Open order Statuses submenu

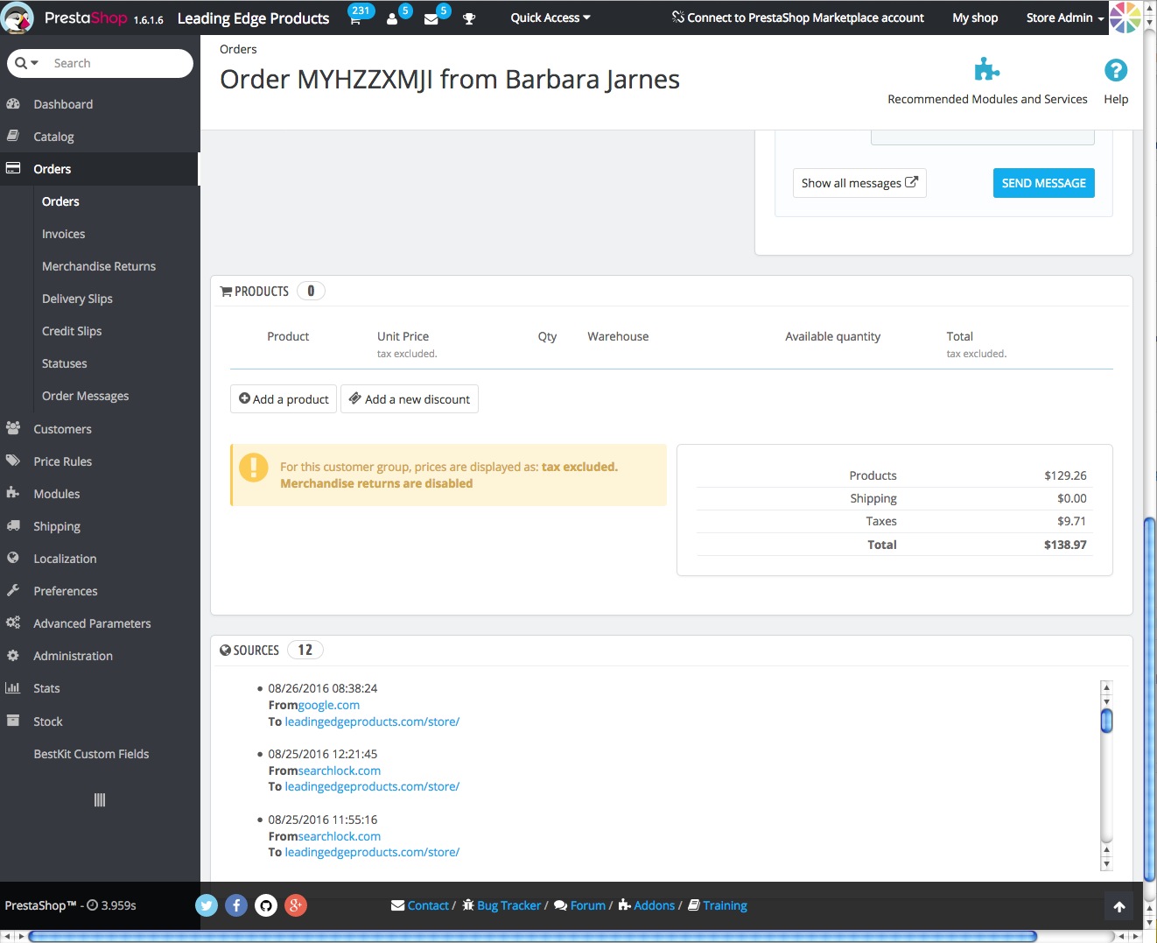(65, 363)
